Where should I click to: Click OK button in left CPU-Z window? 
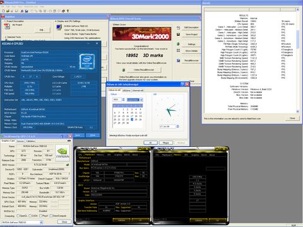point(140,220)
